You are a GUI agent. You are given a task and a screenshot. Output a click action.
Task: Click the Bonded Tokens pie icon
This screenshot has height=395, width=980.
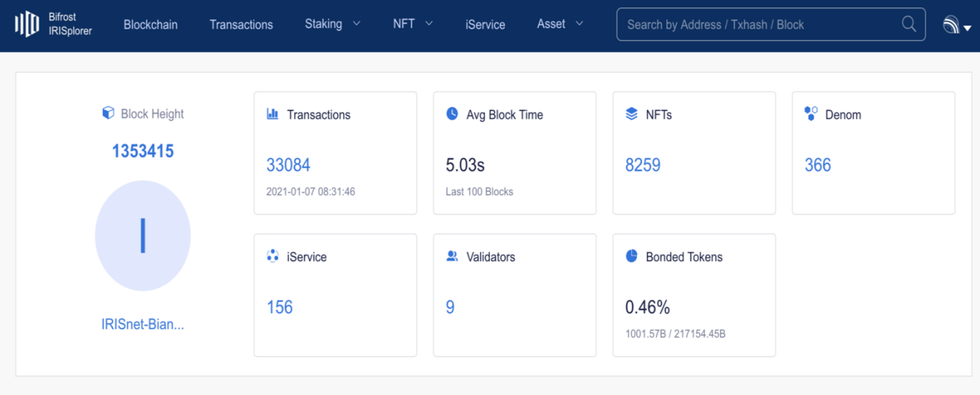631,256
